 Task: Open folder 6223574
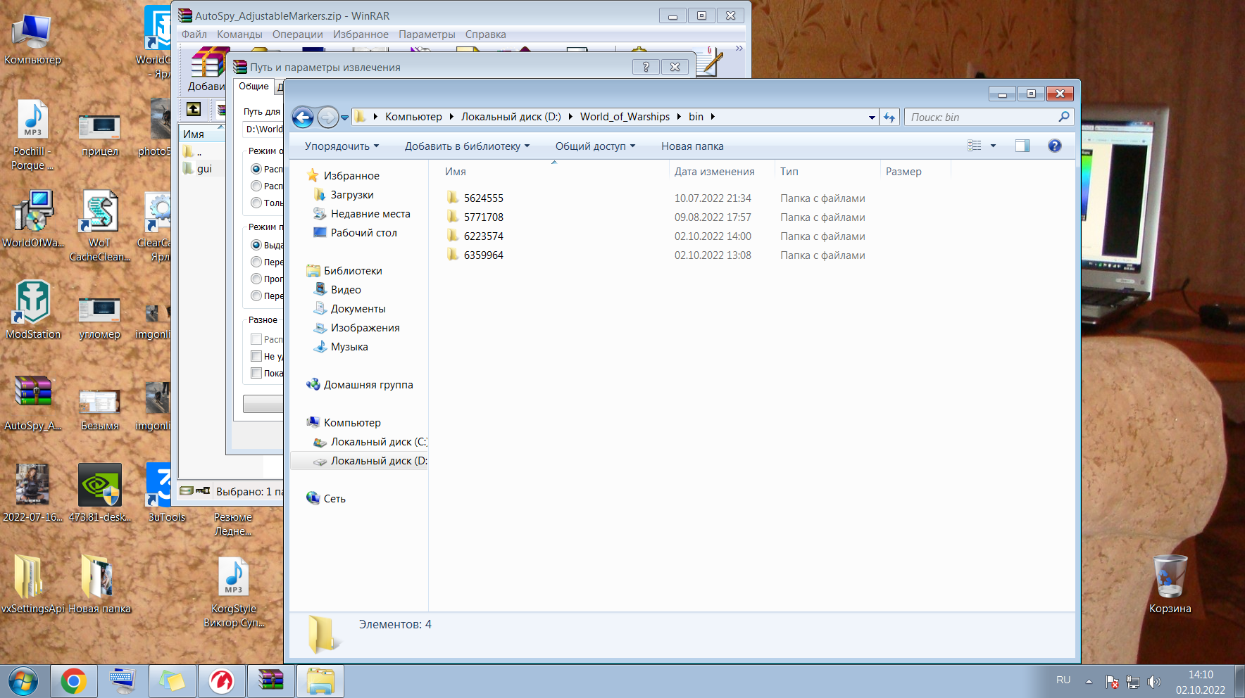pos(483,236)
